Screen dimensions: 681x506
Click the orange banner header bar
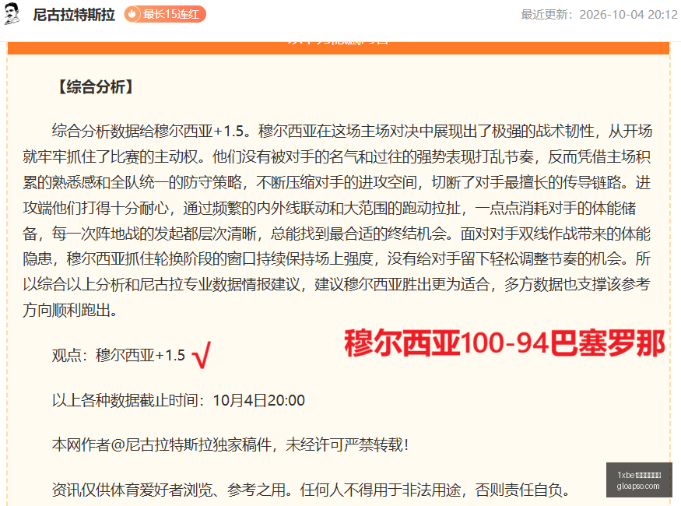pos(339,47)
